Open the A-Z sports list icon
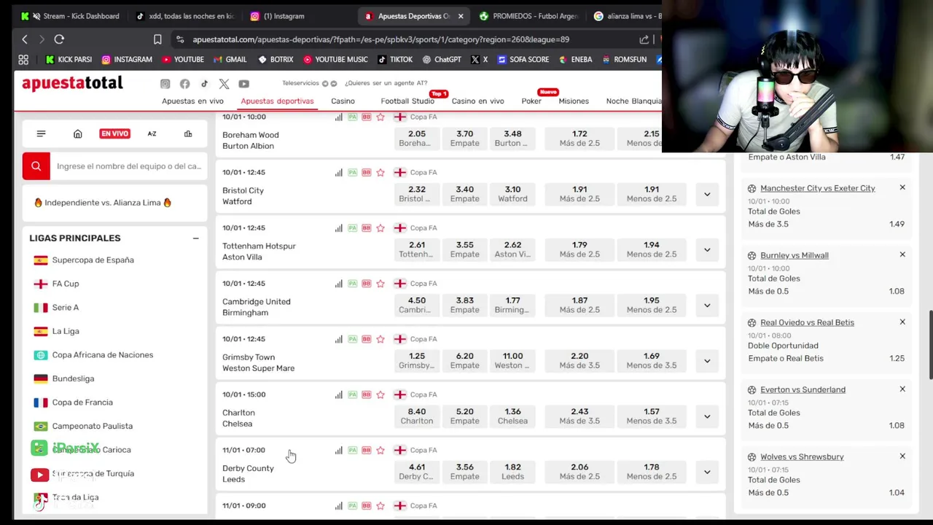The width and height of the screenshot is (933, 525). pyautogui.click(x=152, y=133)
